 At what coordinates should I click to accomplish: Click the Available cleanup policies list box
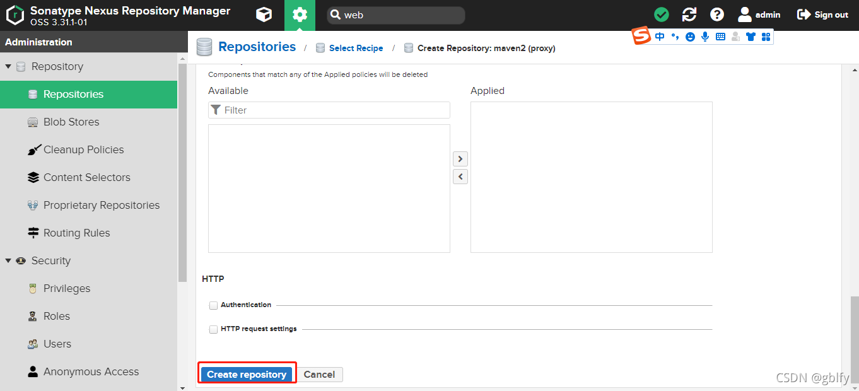coord(329,189)
